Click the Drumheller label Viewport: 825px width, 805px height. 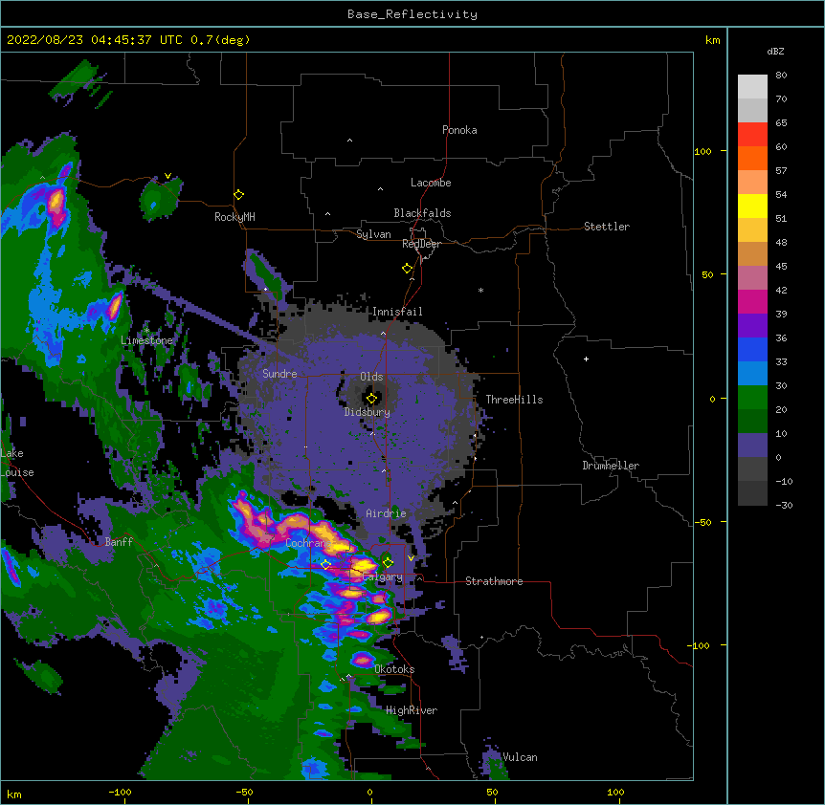(x=611, y=466)
